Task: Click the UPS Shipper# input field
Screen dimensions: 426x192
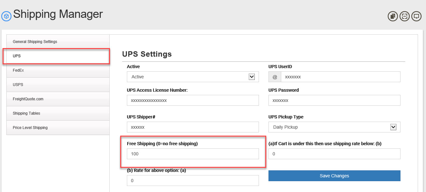Action: coord(193,127)
